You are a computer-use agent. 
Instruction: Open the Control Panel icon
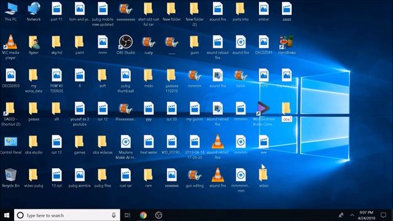[x=10, y=145]
